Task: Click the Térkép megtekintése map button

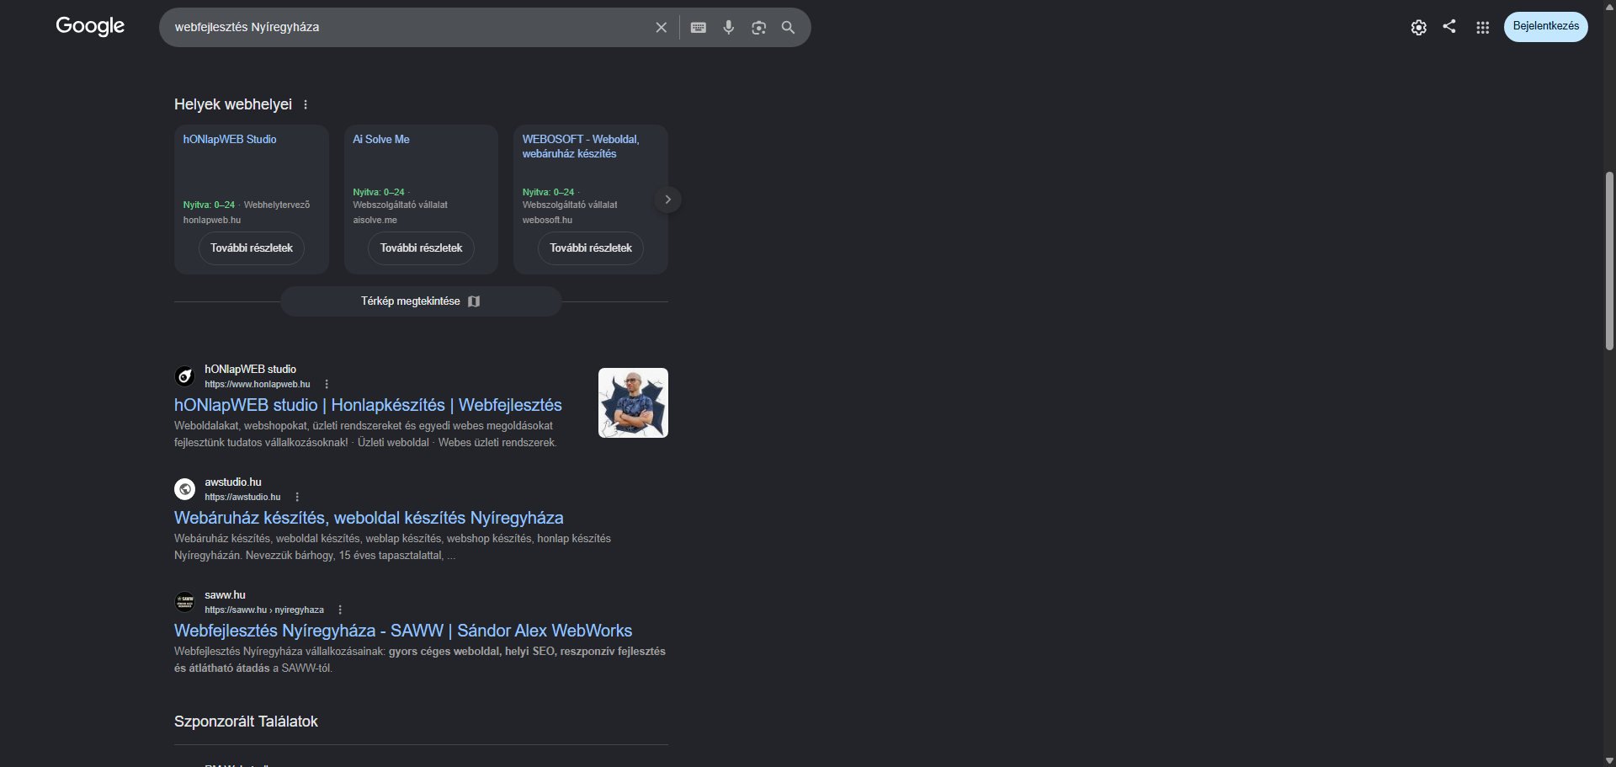Action: pyautogui.click(x=421, y=301)
